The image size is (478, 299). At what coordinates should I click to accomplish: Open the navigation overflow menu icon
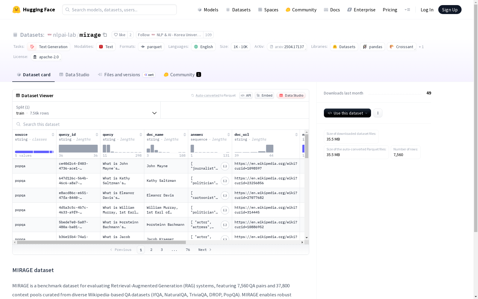407,10
